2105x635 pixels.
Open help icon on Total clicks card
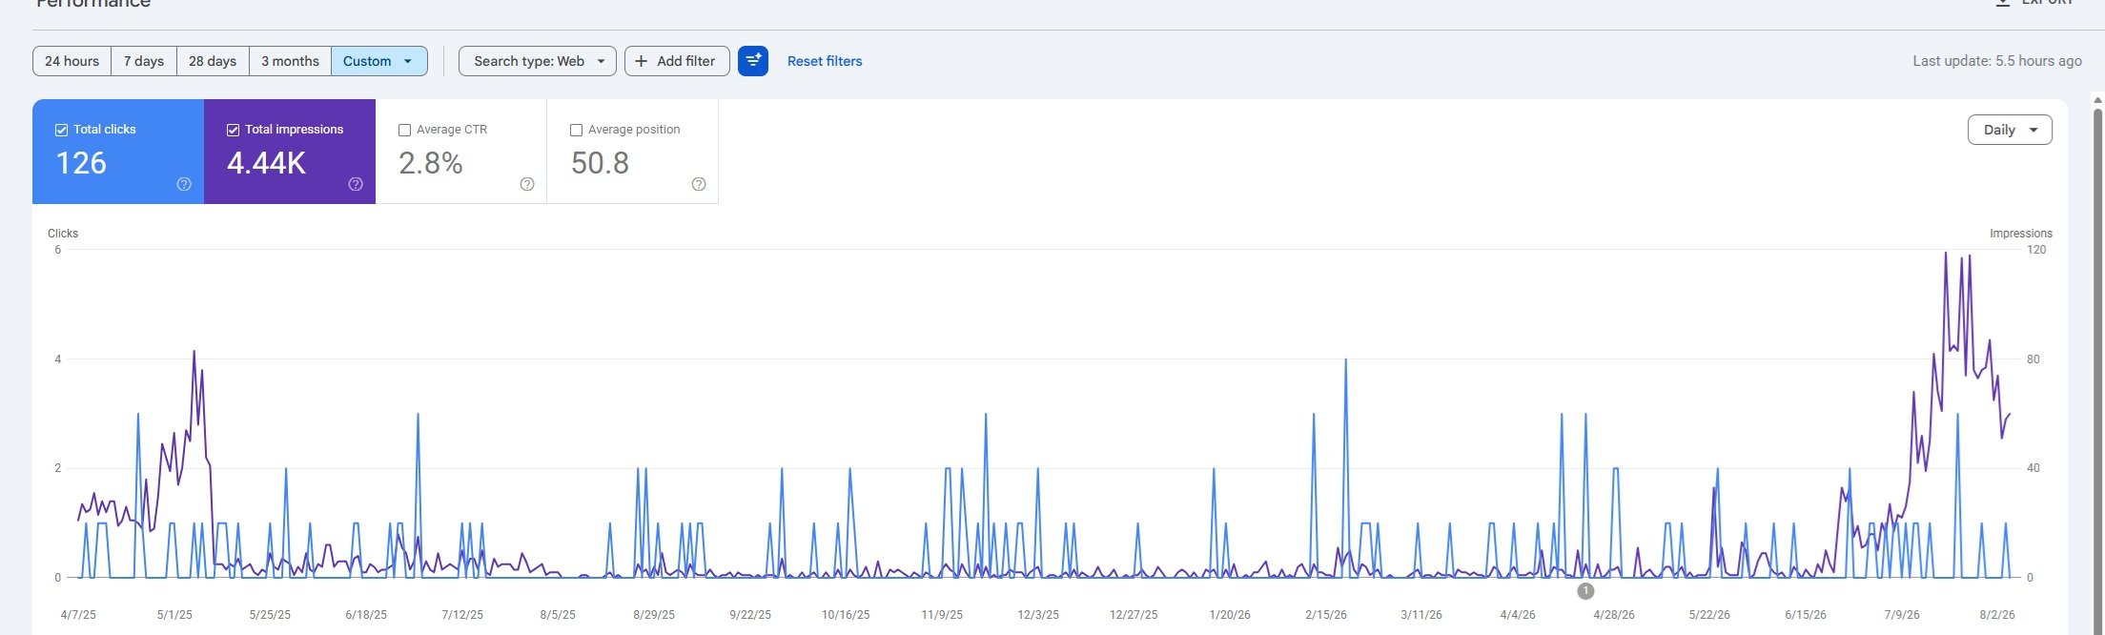184,184
